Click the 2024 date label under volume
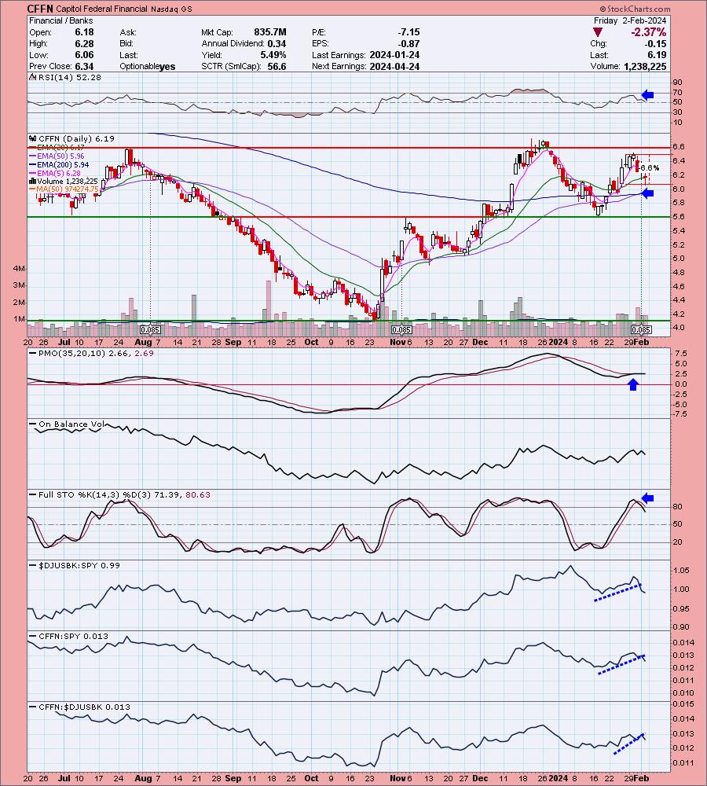The image size is (707, 786). point(558,342)
